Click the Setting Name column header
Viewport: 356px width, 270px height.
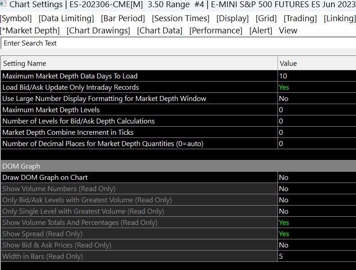(x=139, y=63)
